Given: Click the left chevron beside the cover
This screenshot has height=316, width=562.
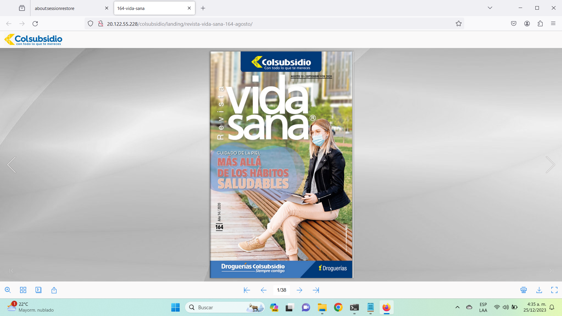Looking at the screenshot, I should tap(12, 165).
